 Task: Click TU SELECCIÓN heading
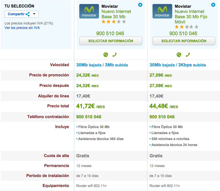19,6
